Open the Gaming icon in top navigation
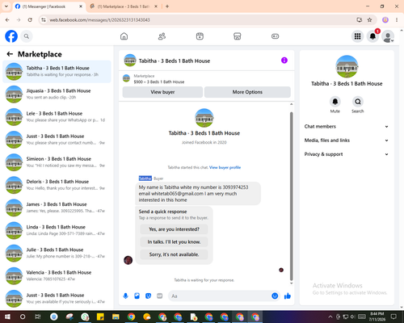This screenshot has width=404, height=323. tap(275, 36)
